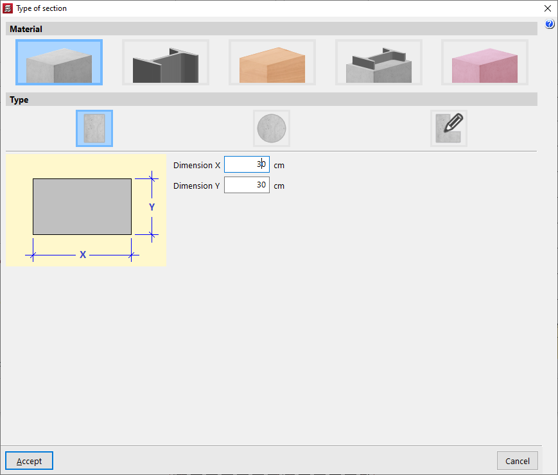Viewport: 558px width, 475px height.
Task: Dismiss dialog with Cancel button
Action: 518,461
